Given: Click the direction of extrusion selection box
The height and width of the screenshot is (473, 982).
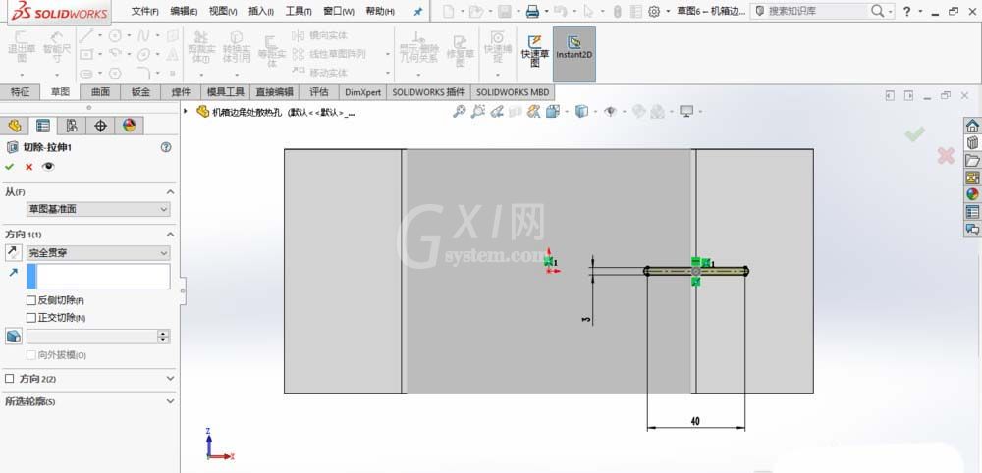Looking at the screenshot, I should pyautogui.click(x=98, y=276).
